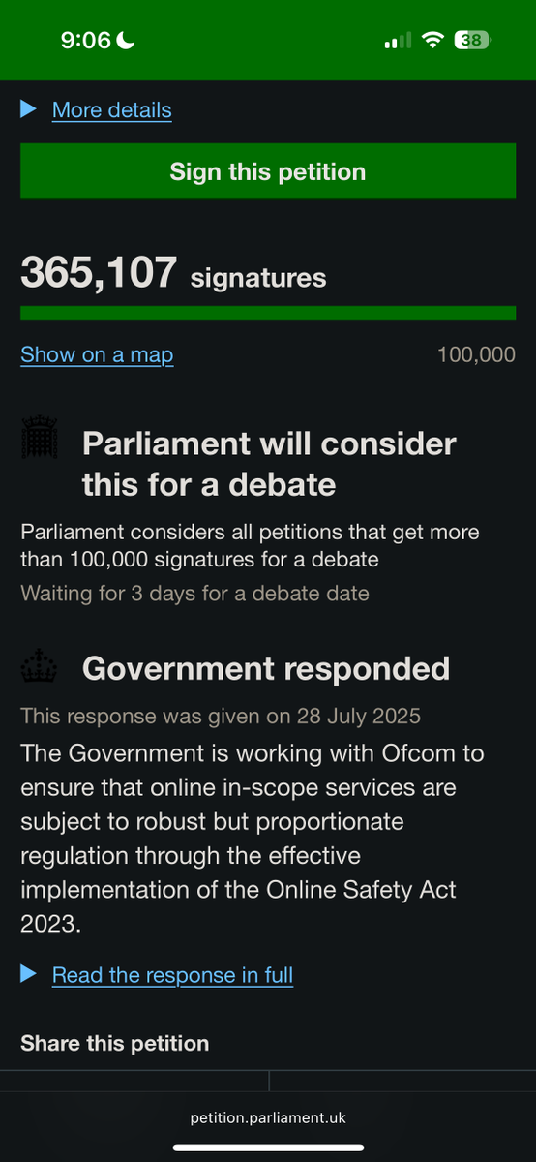The image size is (536, 1162).
Task: Tap the petition.parliament.uk address bar
Action: [268, 1117]
